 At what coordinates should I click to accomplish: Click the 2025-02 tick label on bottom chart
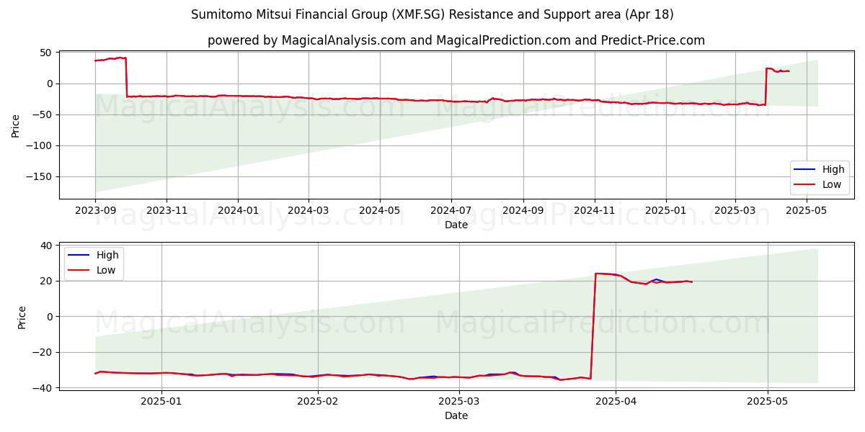[318, 402]
